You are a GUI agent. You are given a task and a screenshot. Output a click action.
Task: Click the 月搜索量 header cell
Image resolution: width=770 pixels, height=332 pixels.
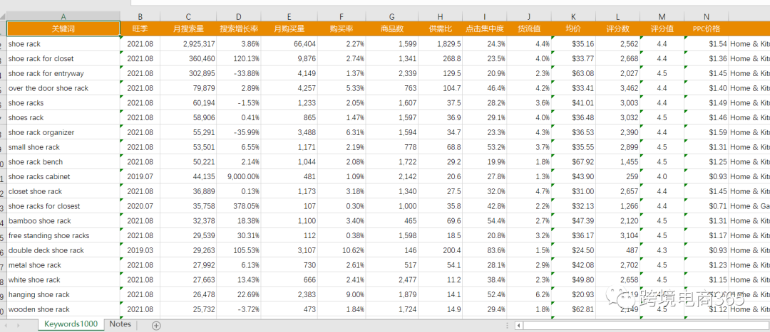pyautogui.click(x=188, y=28)
